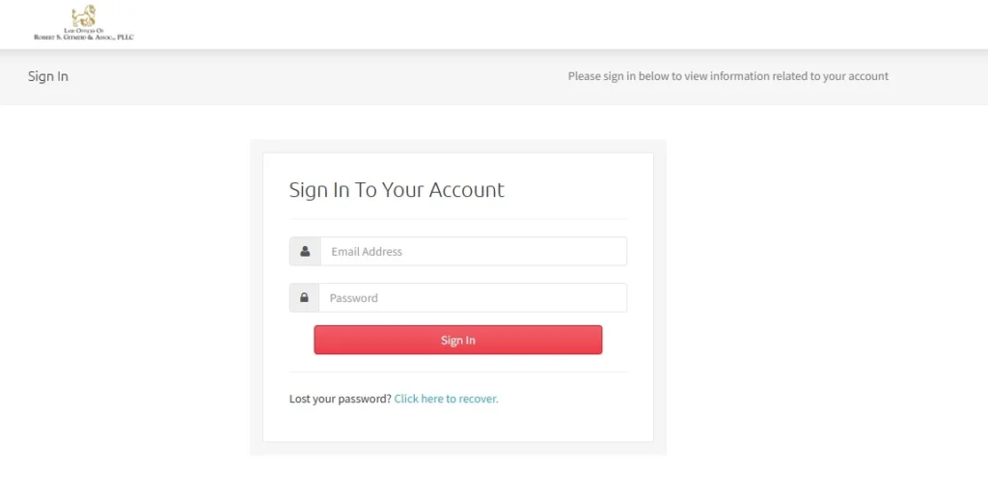
Task: Click the white 'Sign In' label on the red button
Action: point(458,340)
